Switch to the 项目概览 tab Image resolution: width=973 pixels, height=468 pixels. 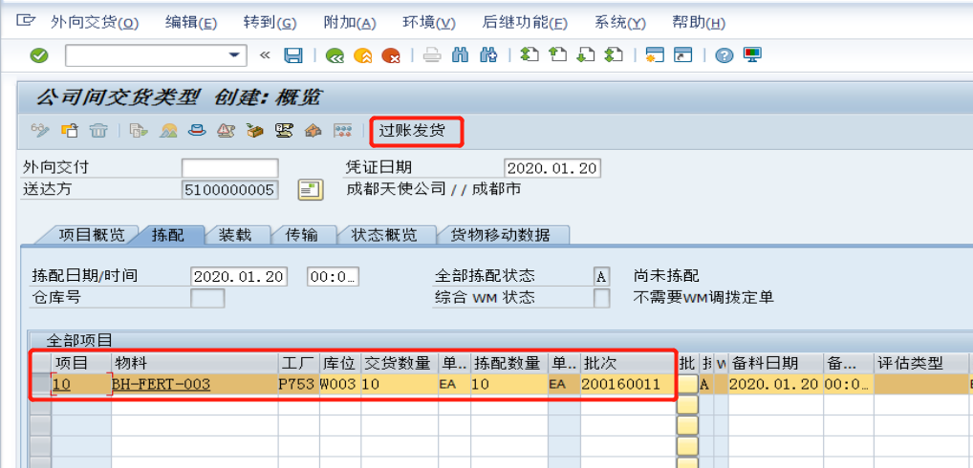[91, 236]
